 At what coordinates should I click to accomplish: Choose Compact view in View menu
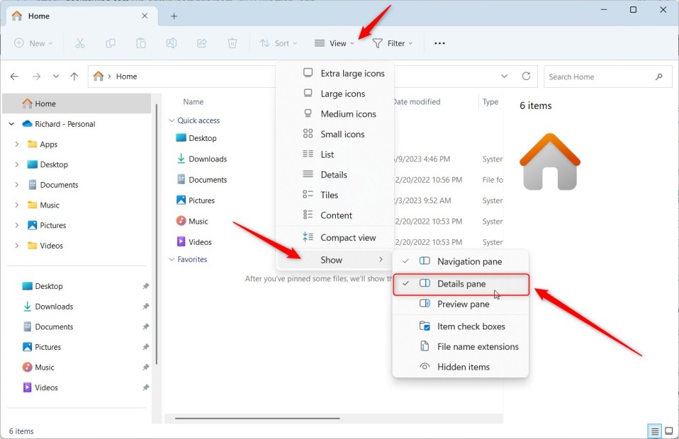[x=347, y=238]
